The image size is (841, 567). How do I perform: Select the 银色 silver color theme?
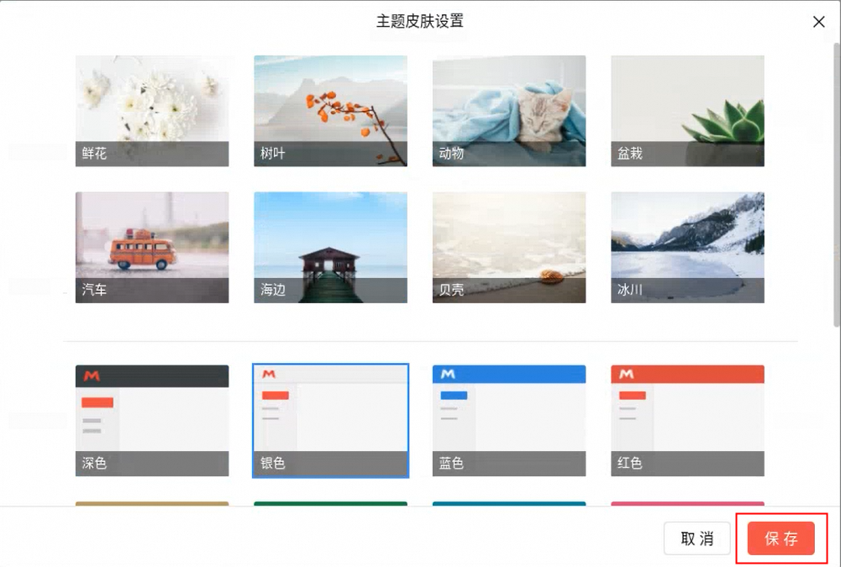pyautogui.click(x=330, y=420)
